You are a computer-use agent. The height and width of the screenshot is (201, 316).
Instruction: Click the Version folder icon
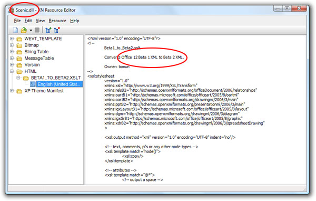19,65
